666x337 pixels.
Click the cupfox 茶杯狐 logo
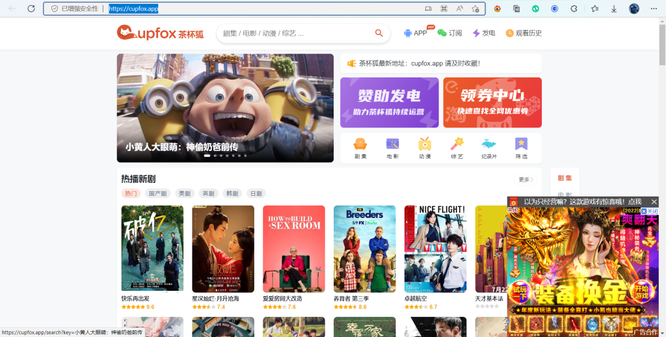pos(160,33)
